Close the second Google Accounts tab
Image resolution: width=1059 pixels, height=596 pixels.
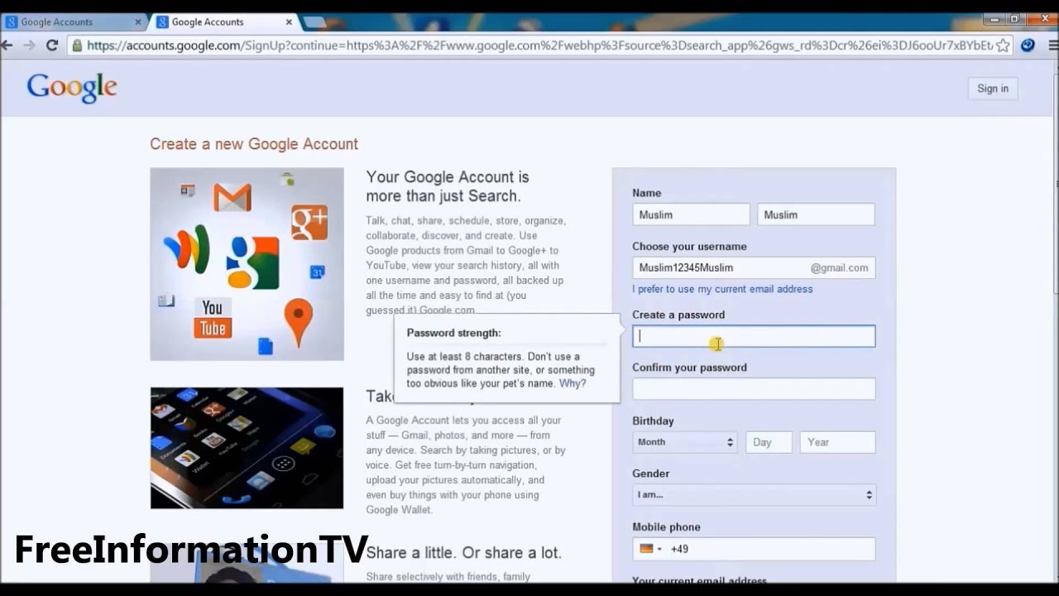[289, 22]
